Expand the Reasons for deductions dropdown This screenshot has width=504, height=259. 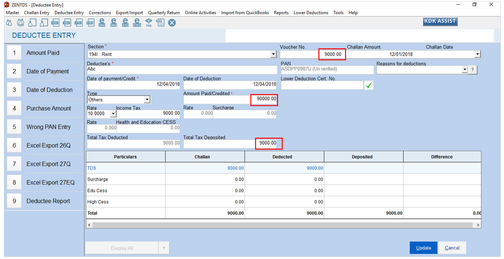pyautogui.click(x=464, y=70)
